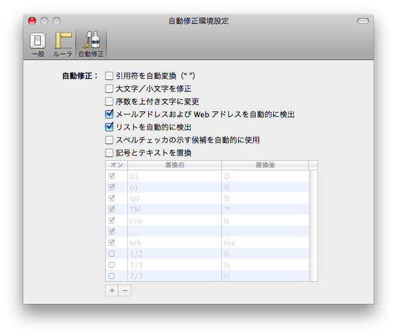Screen dimensions: 397x336
Task: Toggle the (r) substitution row checkbox
Action: (x=112, y=187)
